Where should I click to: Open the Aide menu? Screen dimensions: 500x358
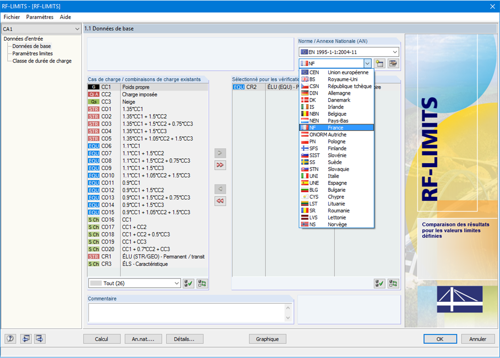[x=65, y=17]
